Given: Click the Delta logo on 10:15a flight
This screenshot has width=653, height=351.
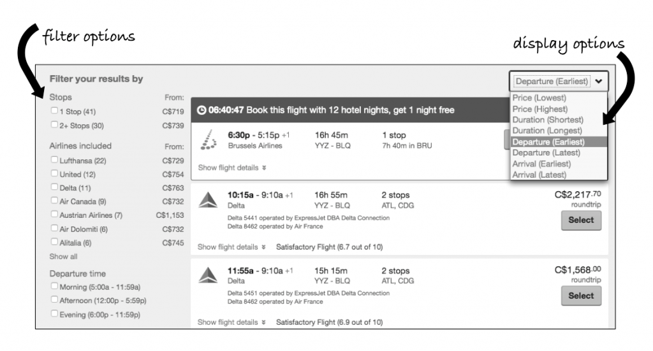Looking at the screenshot, I should coord(209,200).
